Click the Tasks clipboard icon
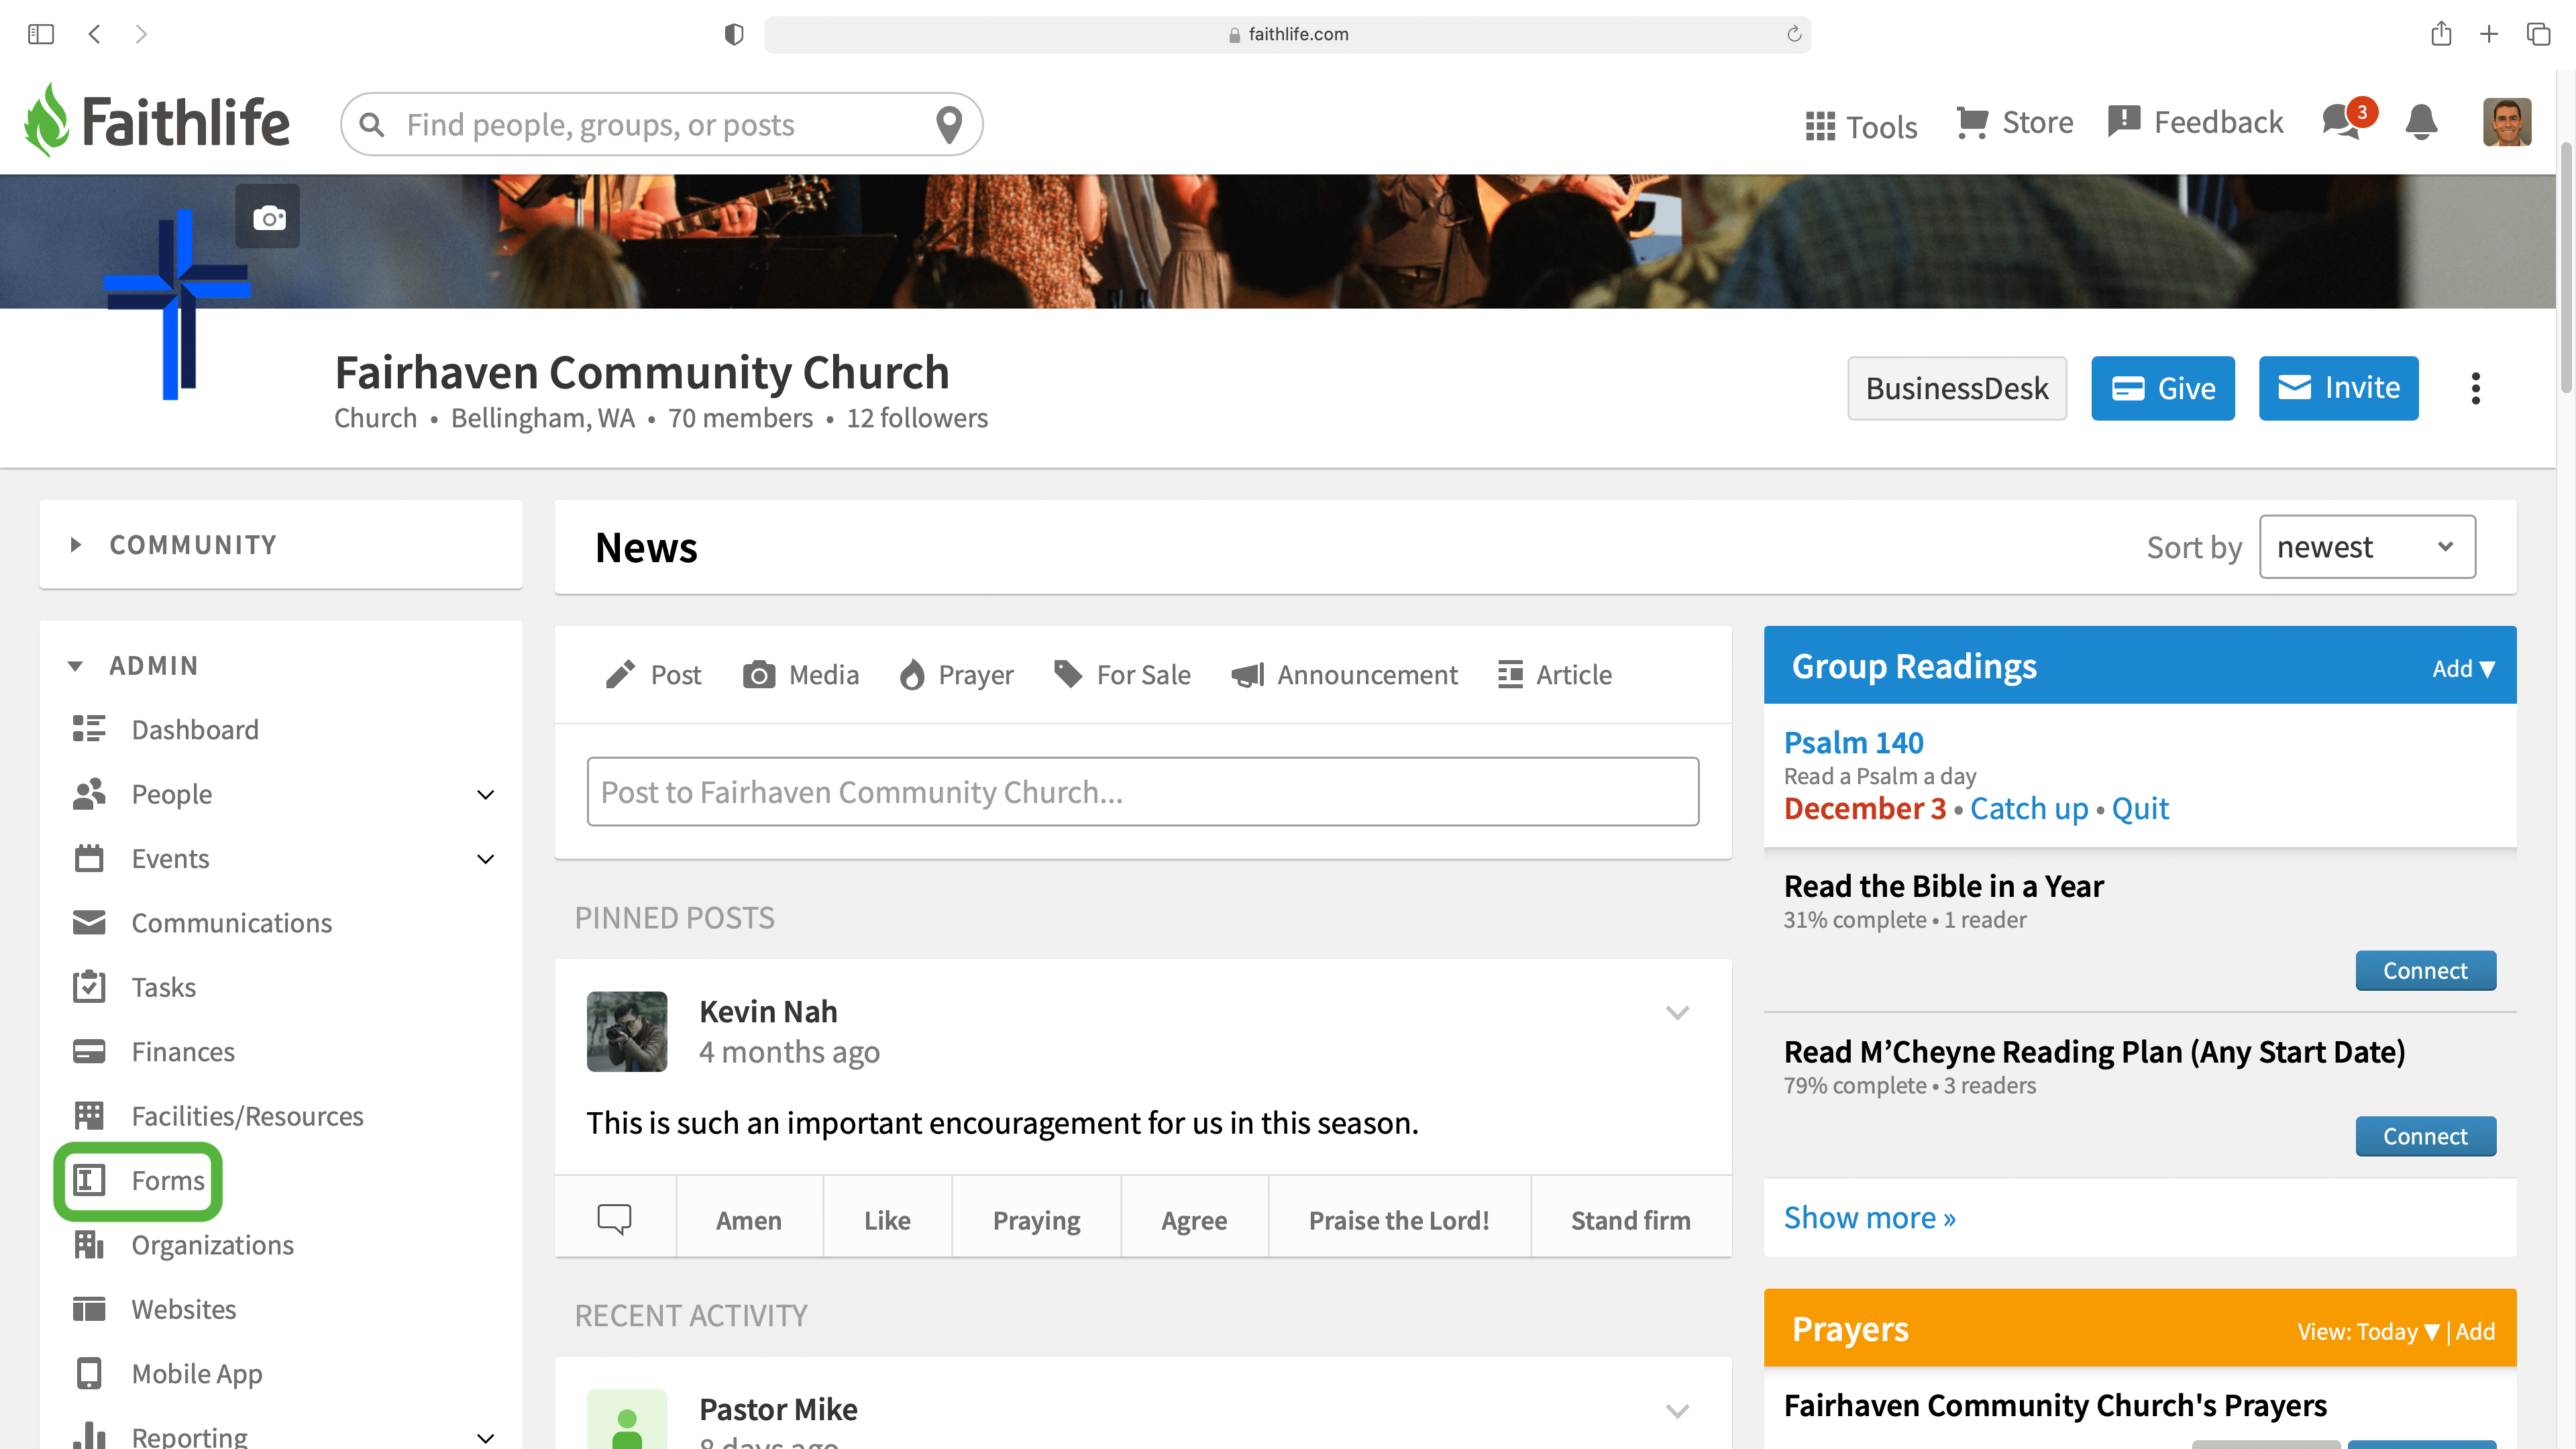The height and width of the screenshot is (1449, 2576). point(89,986)
